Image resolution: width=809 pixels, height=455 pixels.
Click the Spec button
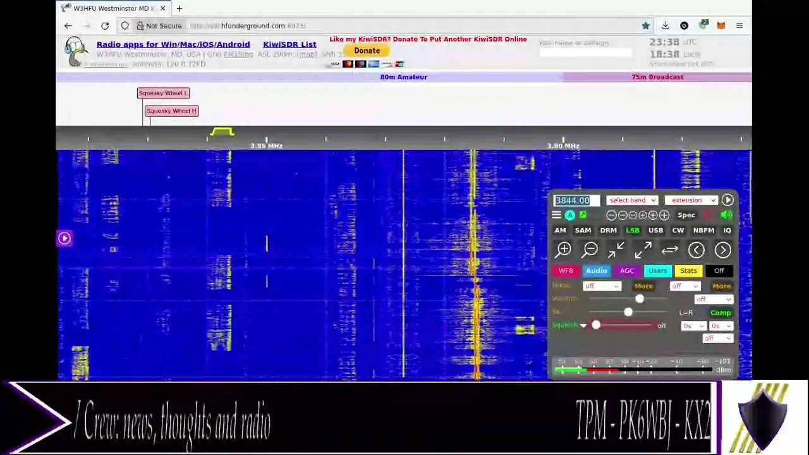(686, 215)
